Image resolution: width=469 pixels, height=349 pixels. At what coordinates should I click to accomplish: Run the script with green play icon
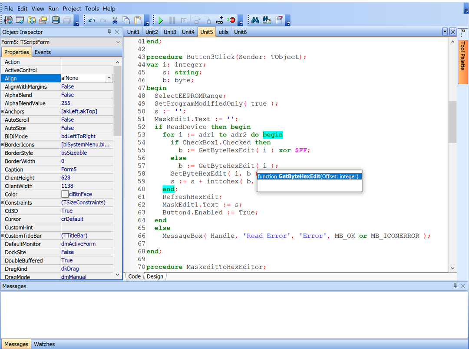(161, 20)
